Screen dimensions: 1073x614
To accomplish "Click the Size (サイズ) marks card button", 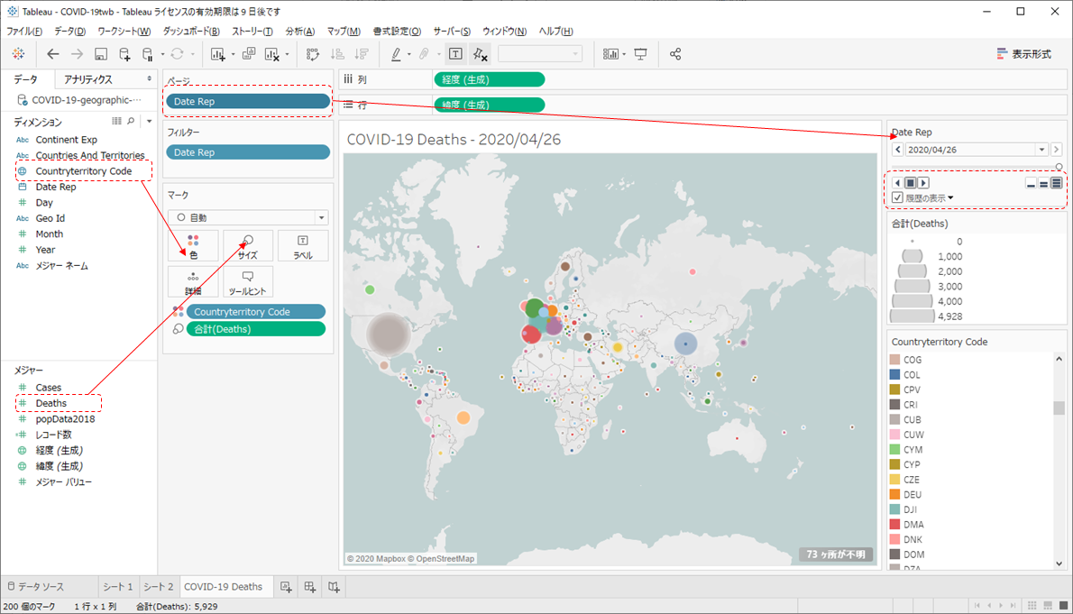I will [248, 246].
